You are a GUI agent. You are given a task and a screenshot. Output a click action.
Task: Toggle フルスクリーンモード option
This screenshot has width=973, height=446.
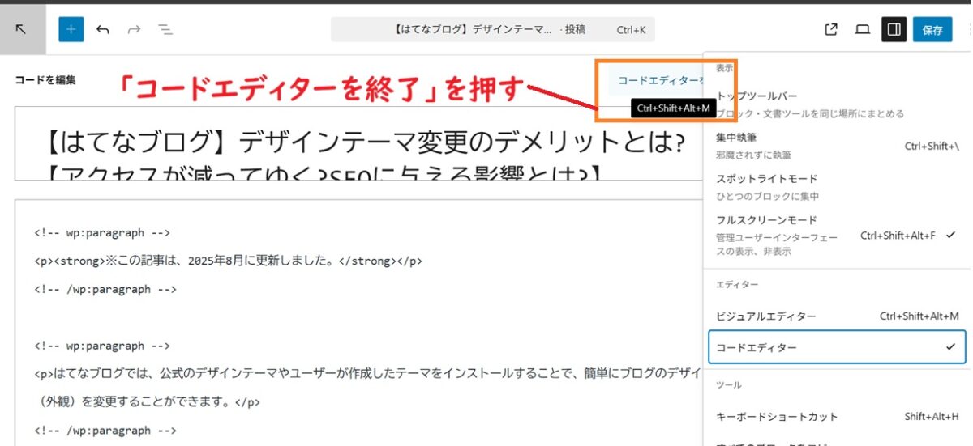click(837, 235)
